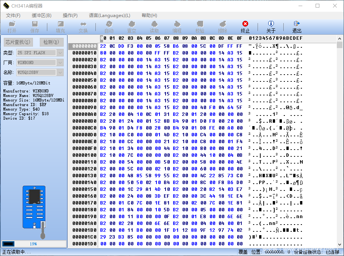Viewport: 344px width, 256px height.
Task: Expand the 类型 dropdown showing 25 SPI FLASH
Action: click(x=60, y=53)
